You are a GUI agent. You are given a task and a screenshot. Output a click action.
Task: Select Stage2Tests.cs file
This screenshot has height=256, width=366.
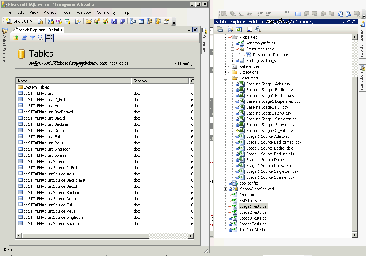point(253,212)
